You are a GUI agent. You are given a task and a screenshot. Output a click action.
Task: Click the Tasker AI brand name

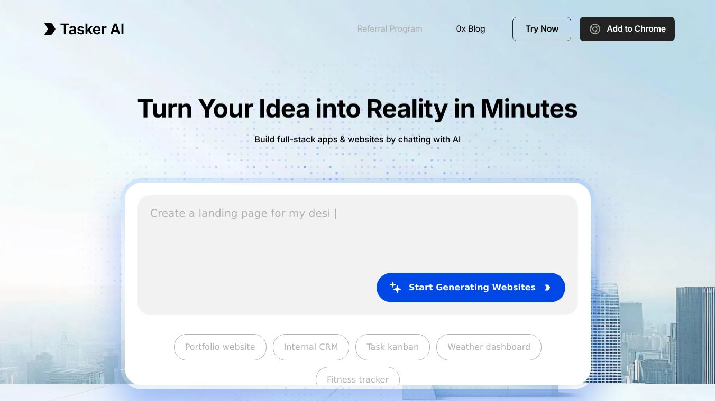tap(92, 29)
